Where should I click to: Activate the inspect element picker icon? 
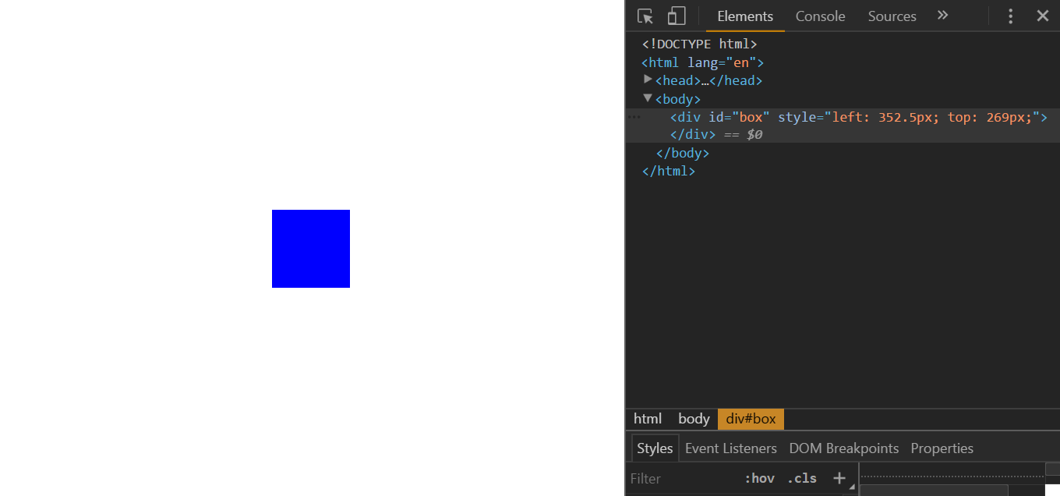645,16
